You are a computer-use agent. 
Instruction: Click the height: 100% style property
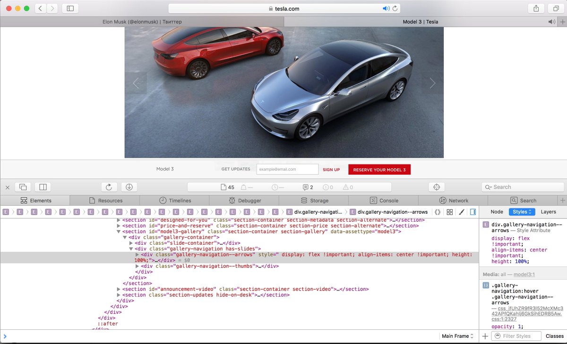click(510, 261)
